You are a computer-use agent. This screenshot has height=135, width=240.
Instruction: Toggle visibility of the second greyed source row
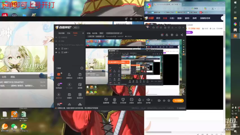click(x=56, y=41)
